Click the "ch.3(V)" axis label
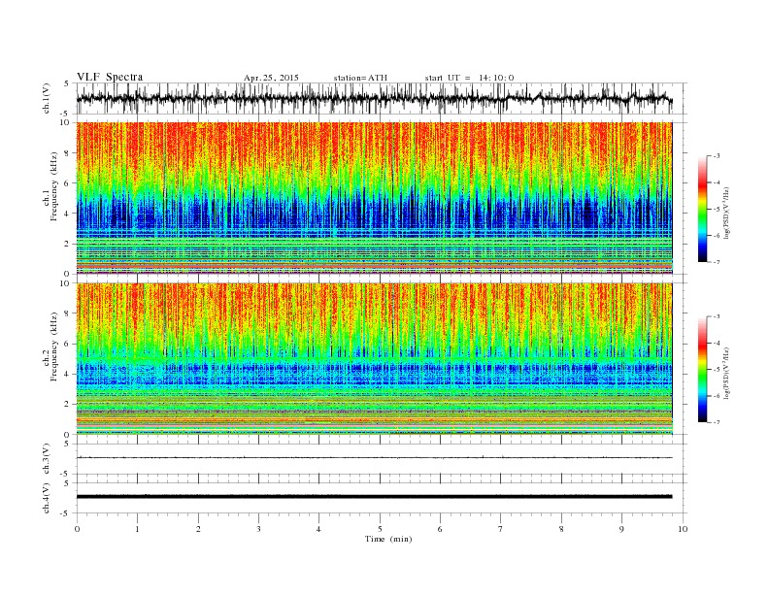The width and height of the screenshot is (769, 594). (x=47, y=459)
